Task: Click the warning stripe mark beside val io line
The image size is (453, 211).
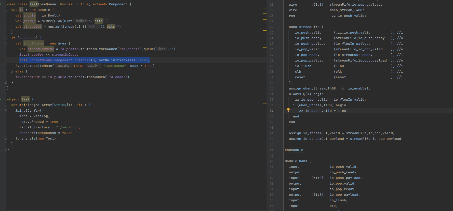Action: [264, 8]
